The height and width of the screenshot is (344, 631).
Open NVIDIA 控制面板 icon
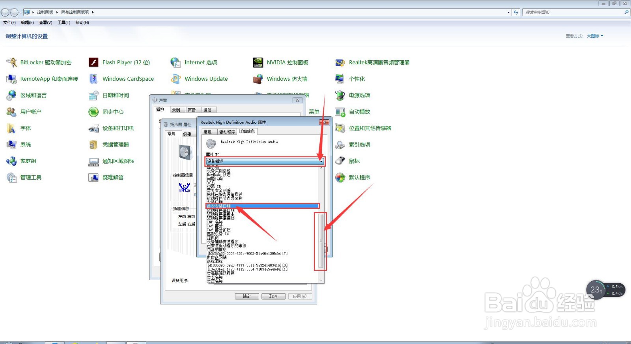[258, 62]
